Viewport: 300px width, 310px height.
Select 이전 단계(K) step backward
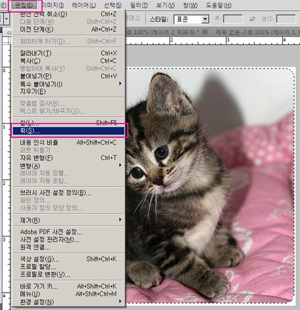point(68,29)
